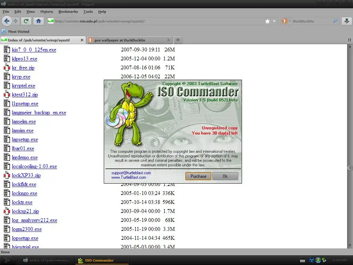The height and width of the screenshot is (265, 353).
Task: Click the file icon beside kryptel.exe
Action: click(x=7, y=86)
